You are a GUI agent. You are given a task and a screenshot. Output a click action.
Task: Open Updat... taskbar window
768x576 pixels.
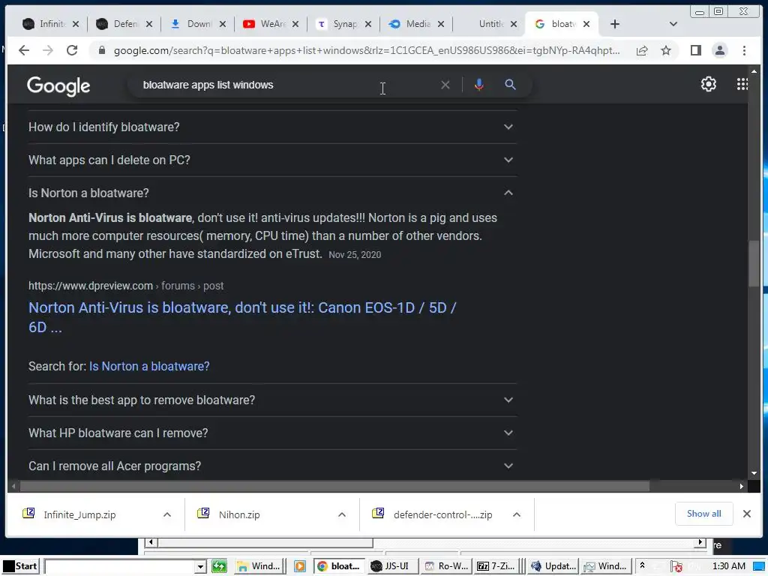pos(553,567)
